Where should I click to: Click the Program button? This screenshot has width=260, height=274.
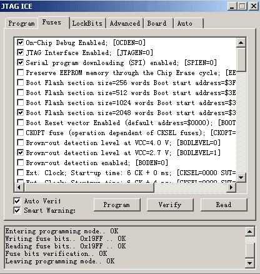[x=117, y=205]
